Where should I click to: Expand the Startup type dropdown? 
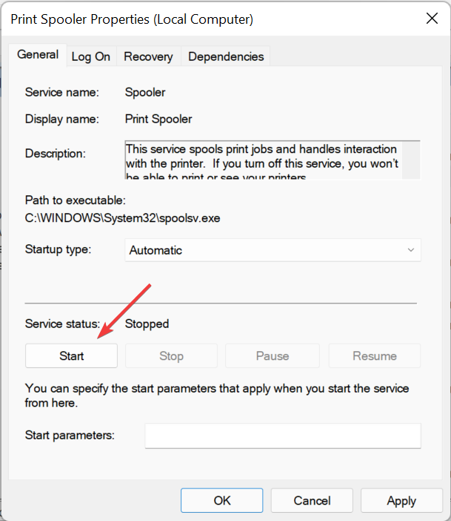[273, 250]
